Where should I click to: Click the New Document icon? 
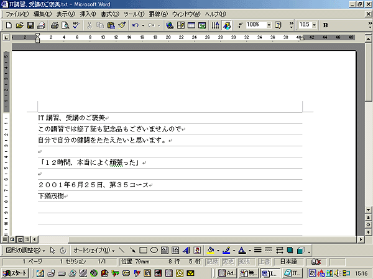9,25
